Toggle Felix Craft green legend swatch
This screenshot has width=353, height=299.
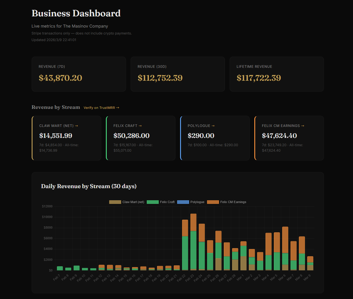[152, 202]
